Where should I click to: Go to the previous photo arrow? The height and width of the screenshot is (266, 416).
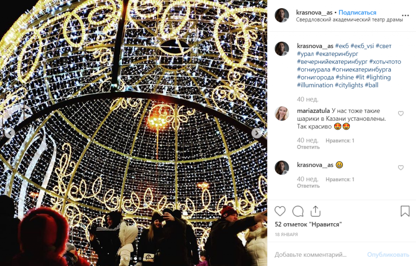pos(10,133)
